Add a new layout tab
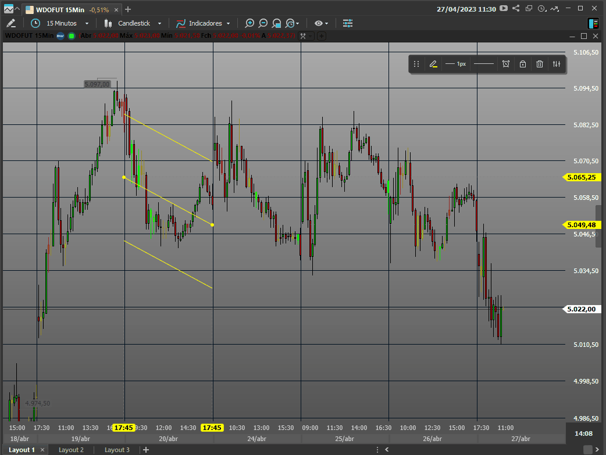 (146, 450)
